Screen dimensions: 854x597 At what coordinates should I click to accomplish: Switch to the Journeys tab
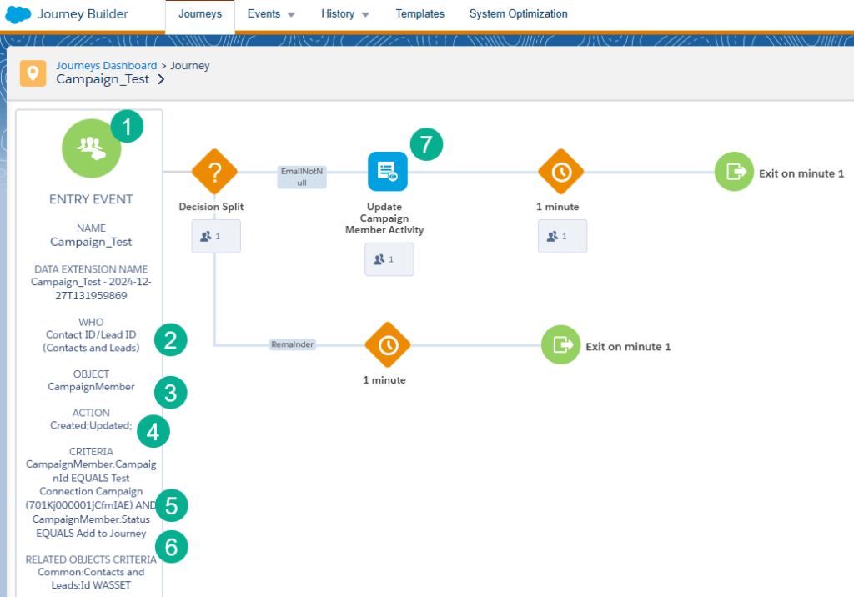click(x=199, y=14)
